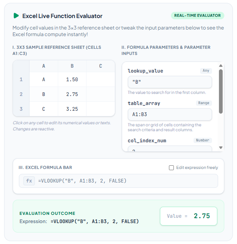Select cell B1 containing 1.50

(72, 80)
